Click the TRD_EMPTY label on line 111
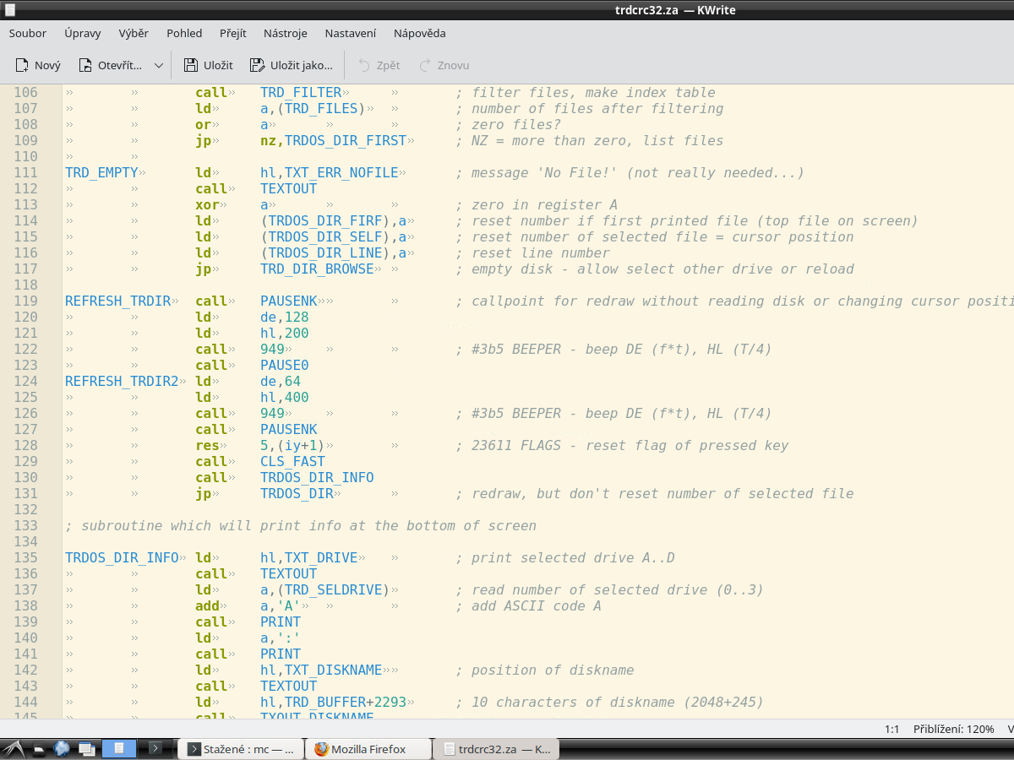Viewport: 1014px width, 760px height. 101,173
